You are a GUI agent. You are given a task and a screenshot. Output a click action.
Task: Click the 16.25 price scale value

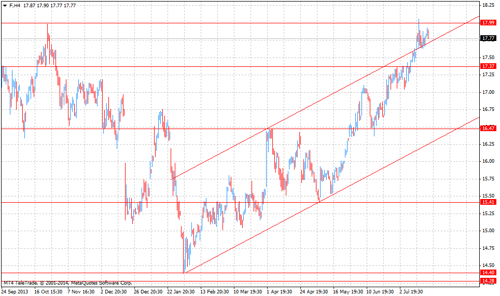coord(488,144)
